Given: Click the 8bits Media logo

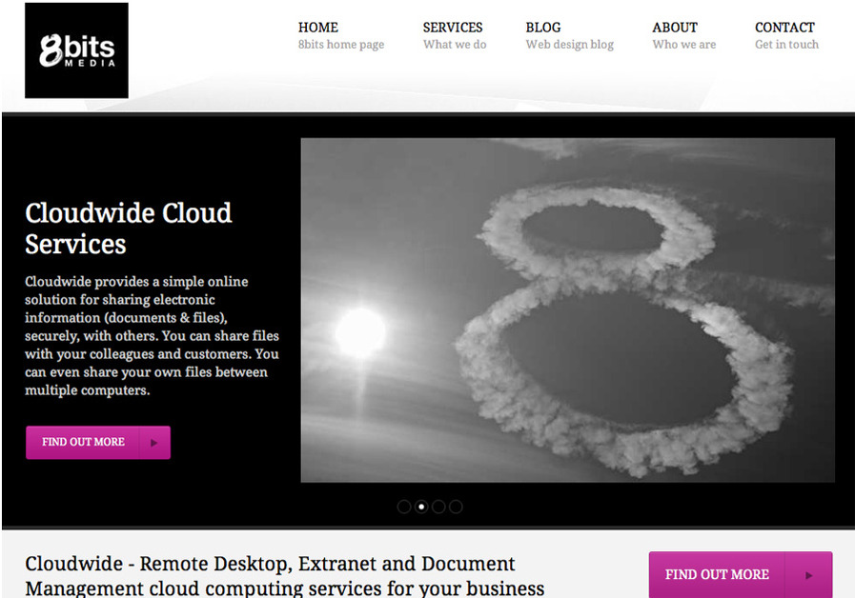Looking at the screenshot, I should [x=76, y=50].
